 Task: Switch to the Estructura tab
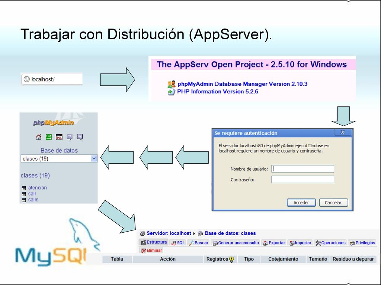click(154, 242)
